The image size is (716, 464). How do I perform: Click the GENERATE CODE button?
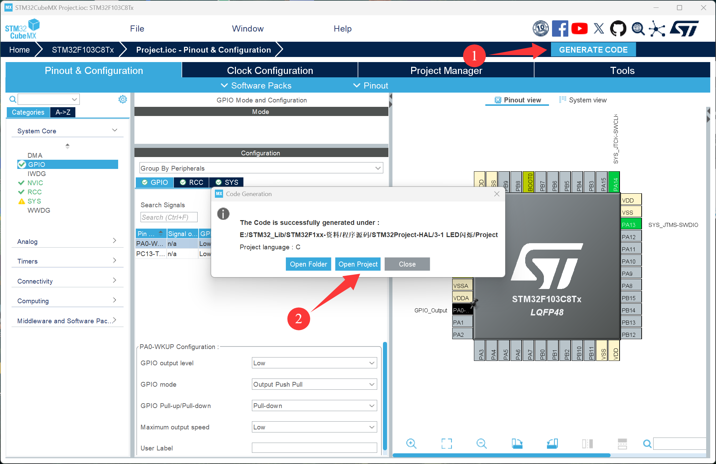coord(593,50)
